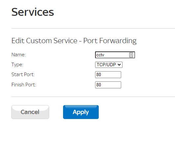
Task: Click the divider line below the Services title
Action: click(93, 29)
